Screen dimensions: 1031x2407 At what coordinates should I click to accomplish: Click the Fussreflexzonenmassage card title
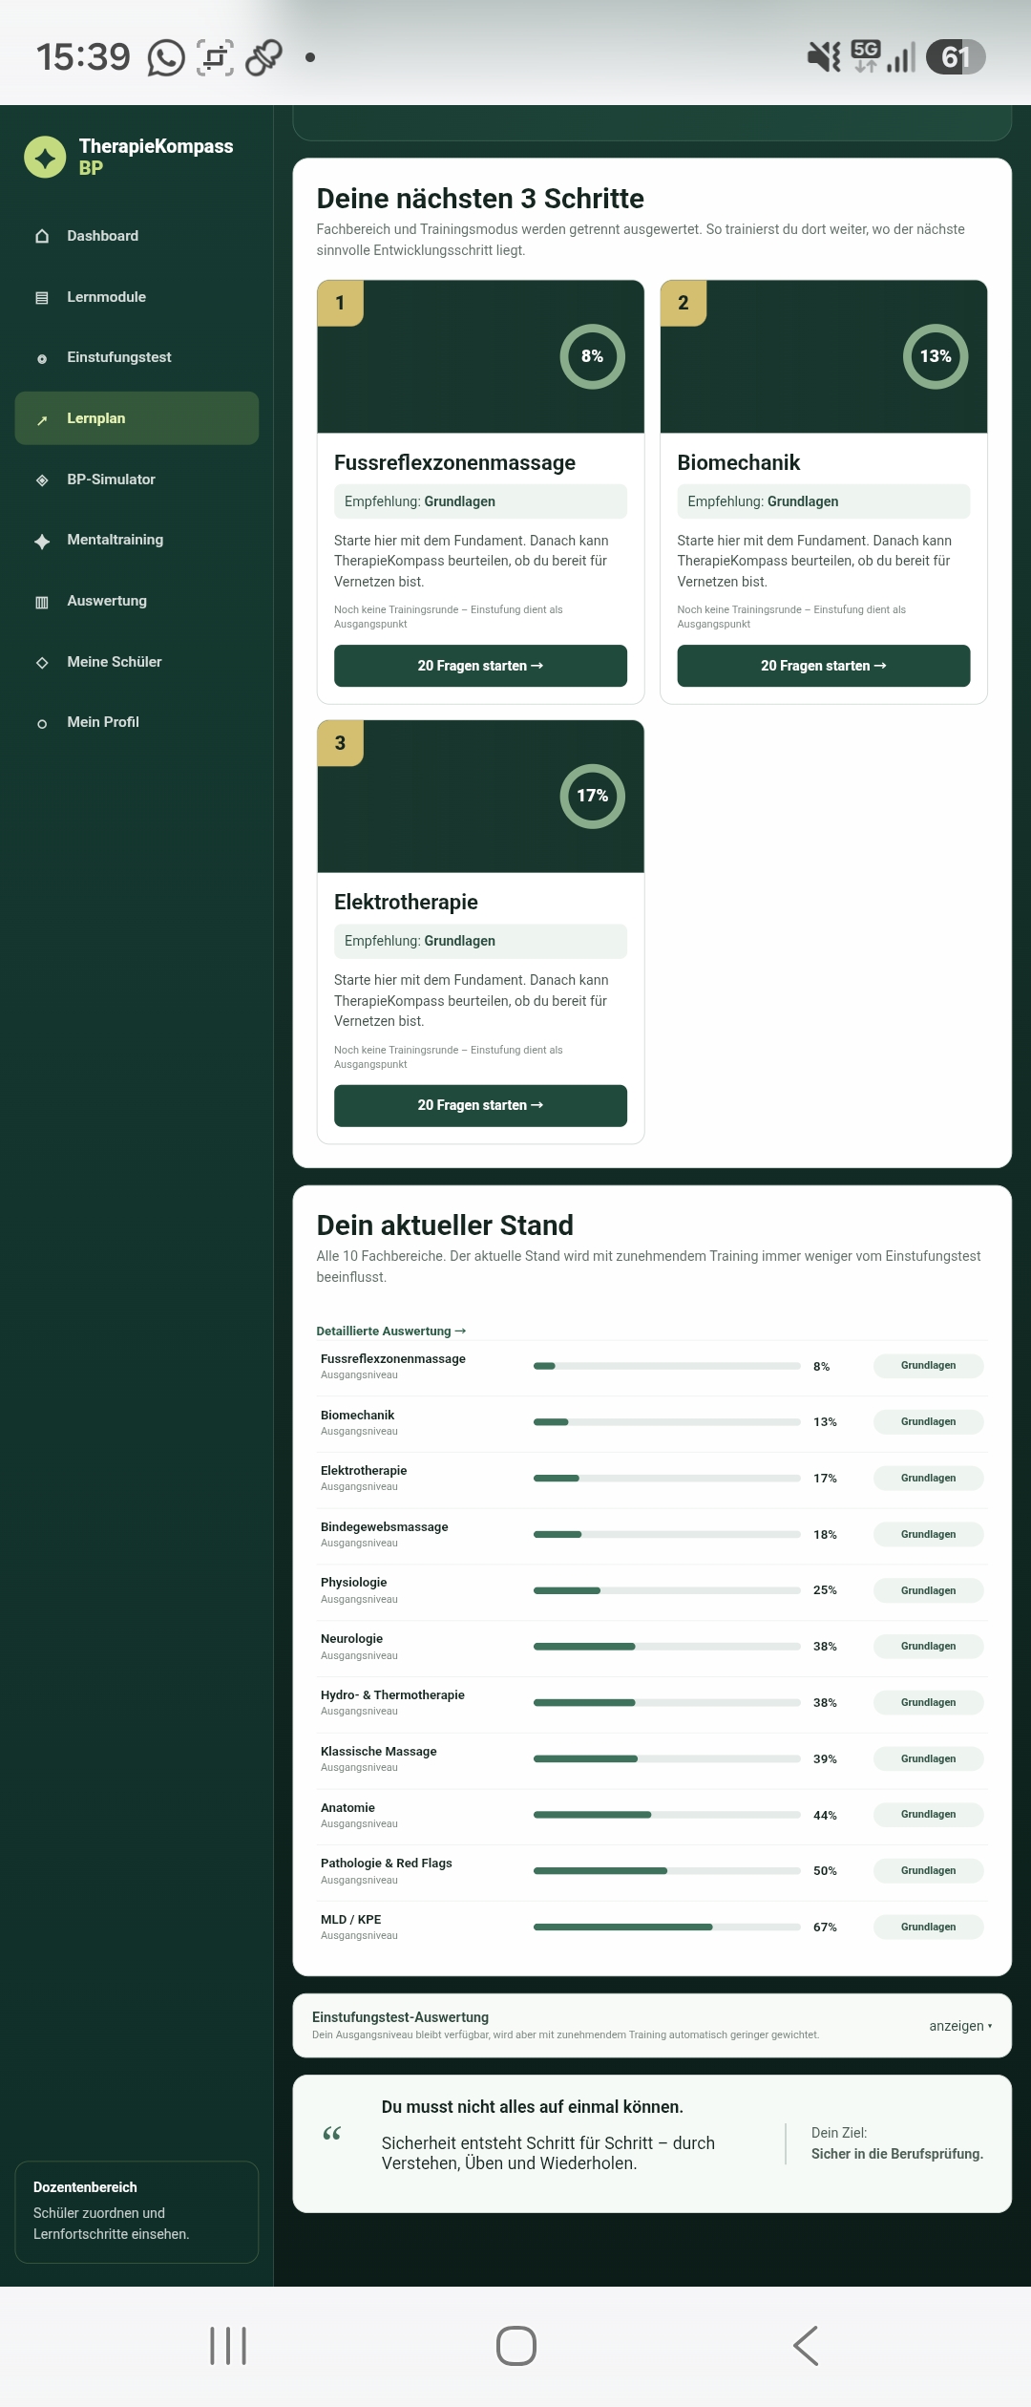pyautogui.click(x=454, y=462)
